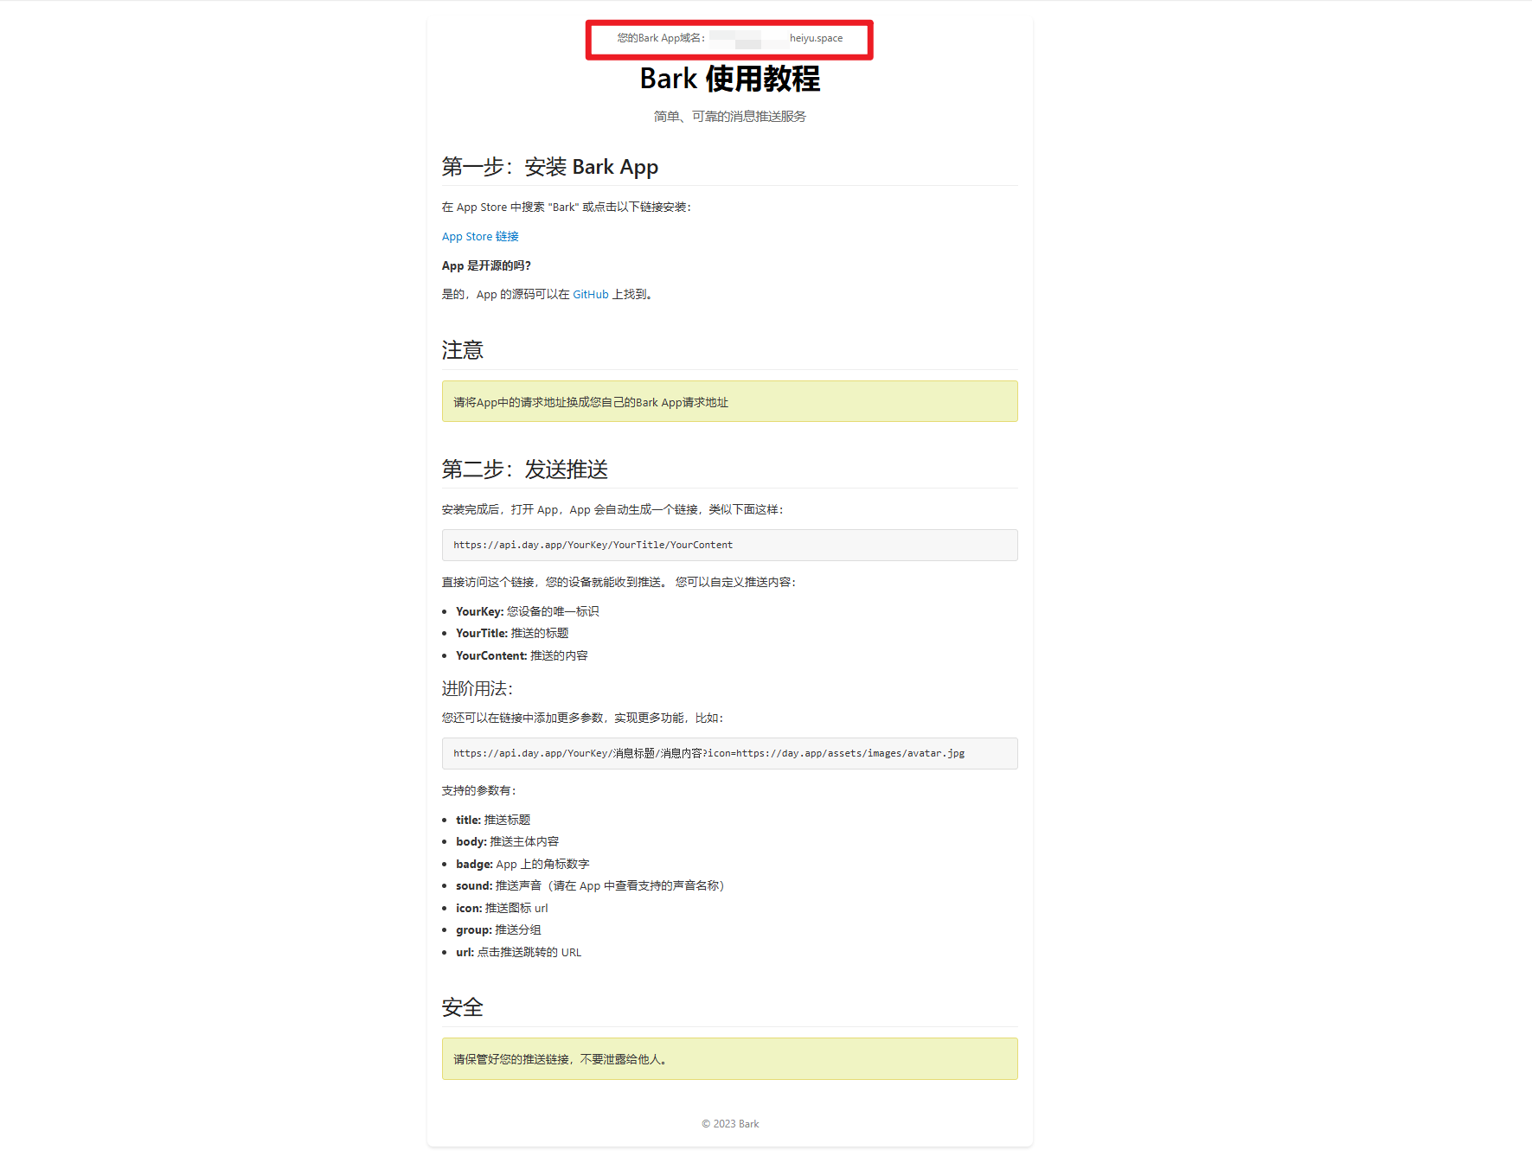This screenshot has width=1532, height=1156.
Task: Click the heading 第一步：安装 Bark App
Action: (550, 167)
